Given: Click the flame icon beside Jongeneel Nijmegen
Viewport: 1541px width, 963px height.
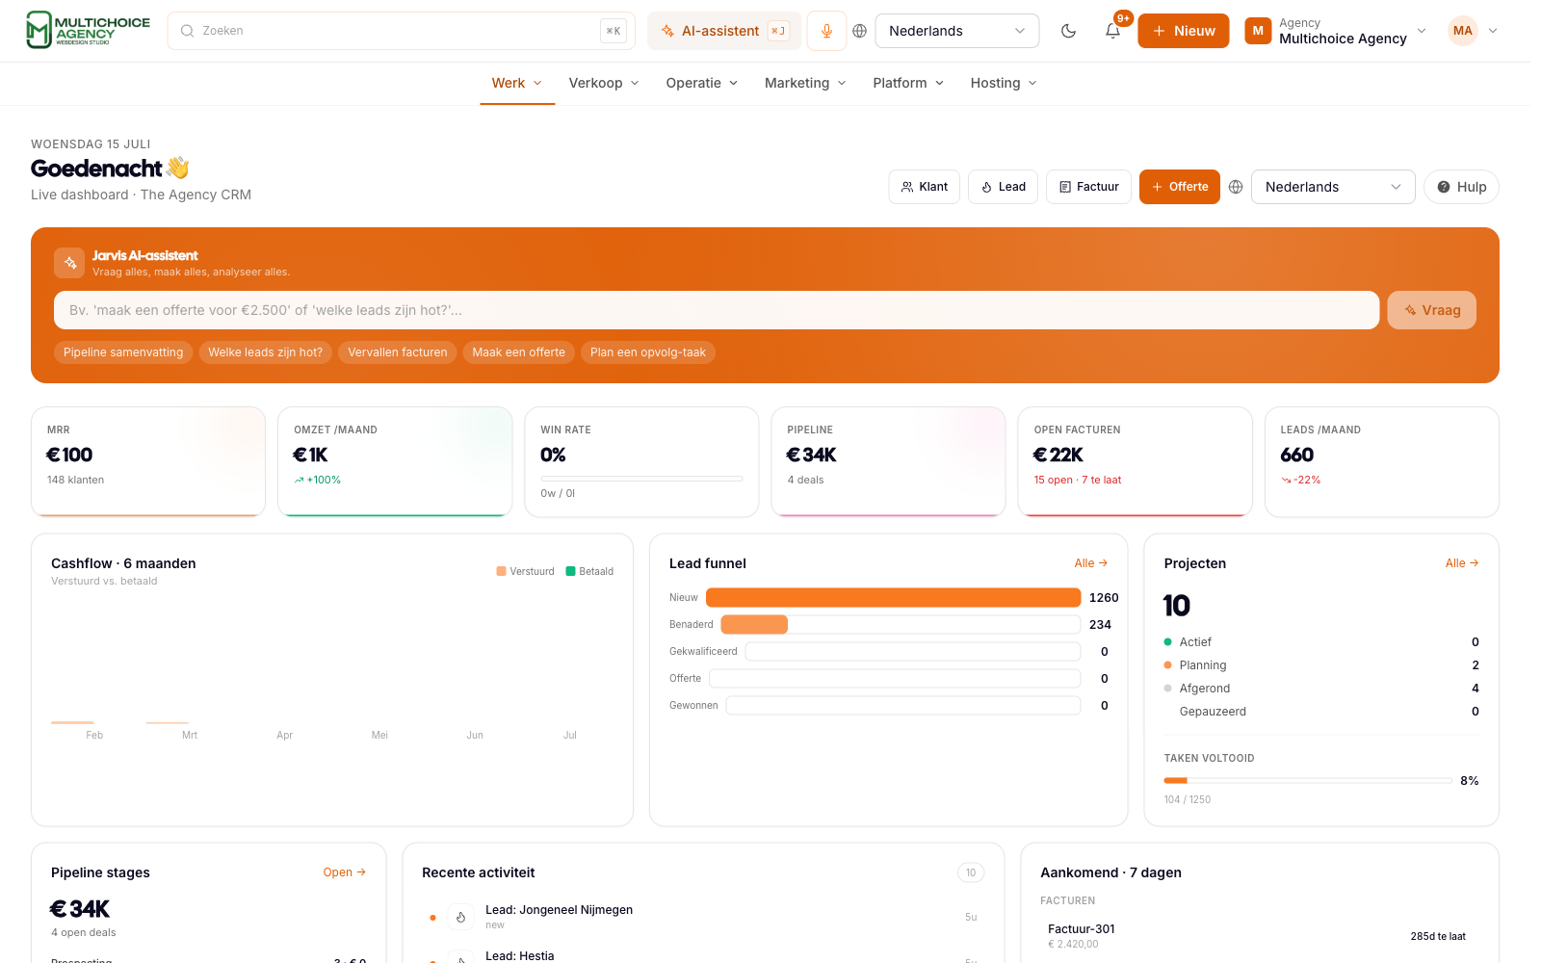Looking at the screenshot, I should [x=460, y=918].
